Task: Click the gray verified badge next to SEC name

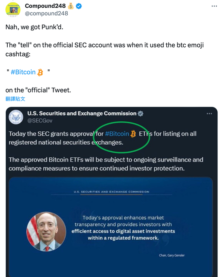Action: 141,114
